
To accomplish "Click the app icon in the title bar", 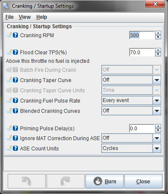I will point(6,6).
